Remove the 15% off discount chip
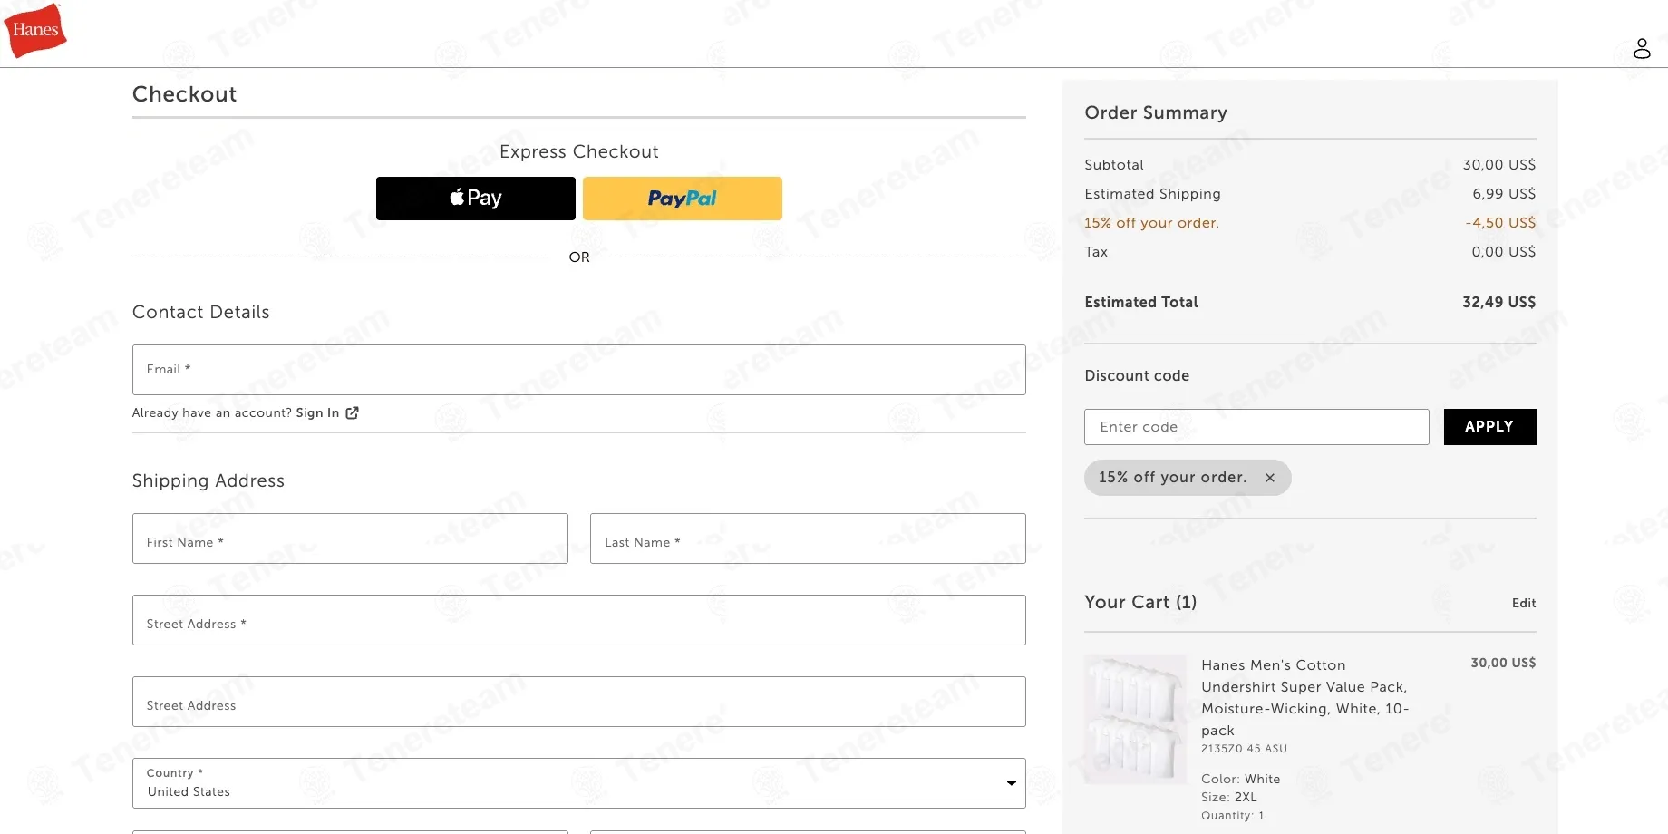The height and width of the screenshot is (834, 1668). pos(1270,478)
